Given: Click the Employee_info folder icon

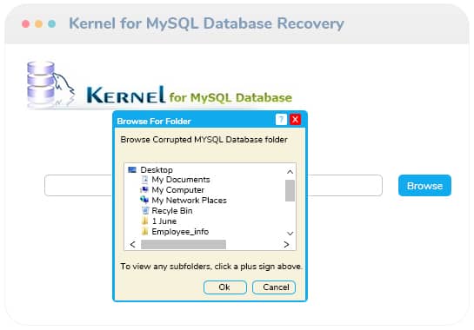Looking at the screenshot, I should pyautogui.click(x=145, y=232).
